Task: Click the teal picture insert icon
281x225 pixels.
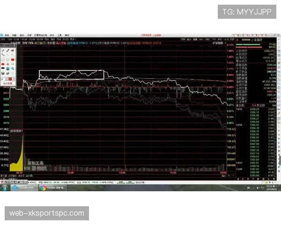Action: tap(7, 68)
